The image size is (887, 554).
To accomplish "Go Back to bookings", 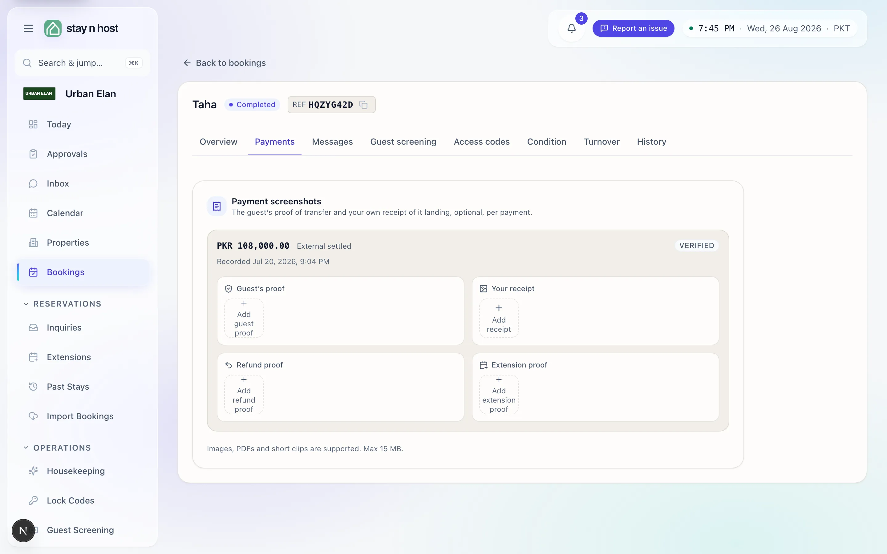I will [x=224, y=63].
